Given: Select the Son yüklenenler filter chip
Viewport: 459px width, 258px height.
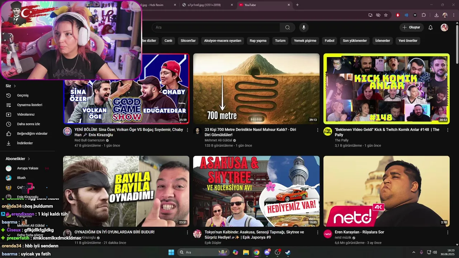Looking at the screenshot, I should pyautogui.click(x=355, y=41).
